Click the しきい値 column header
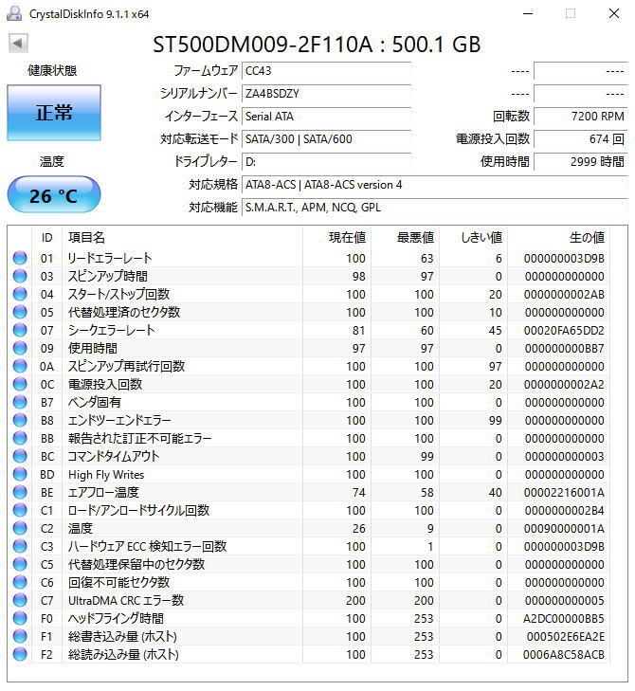This screenshot has height=691, width=635. click(474, 238)
